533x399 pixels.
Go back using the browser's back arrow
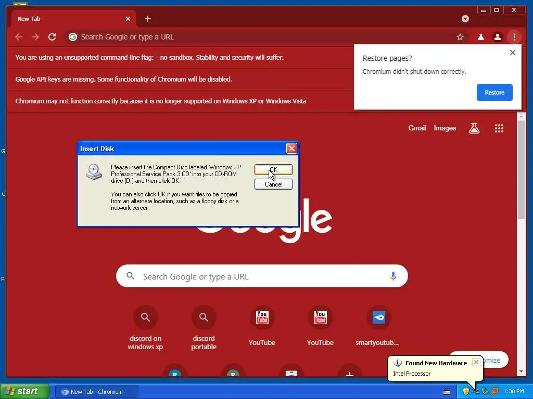click(x=19, y=37)
